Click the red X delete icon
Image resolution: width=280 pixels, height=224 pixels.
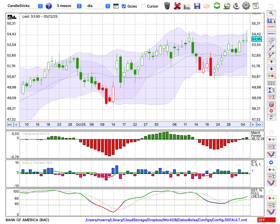pyautogui.click(x=177, y=6)
